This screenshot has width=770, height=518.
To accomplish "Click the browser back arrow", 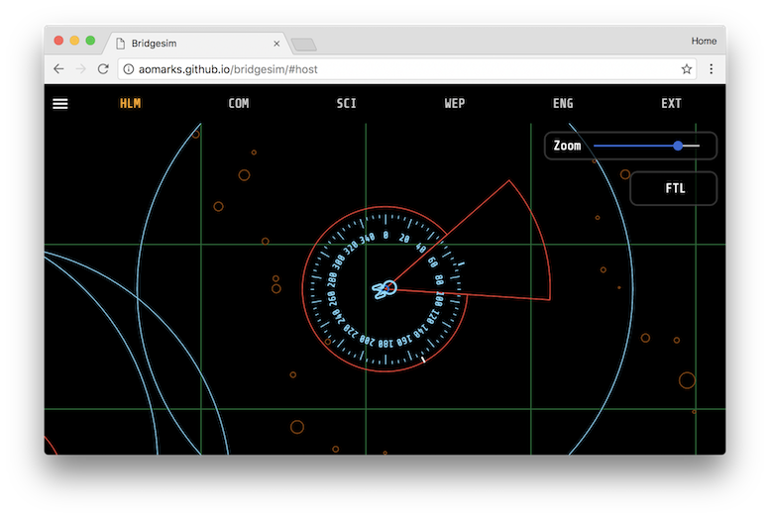I will point(58,69).
